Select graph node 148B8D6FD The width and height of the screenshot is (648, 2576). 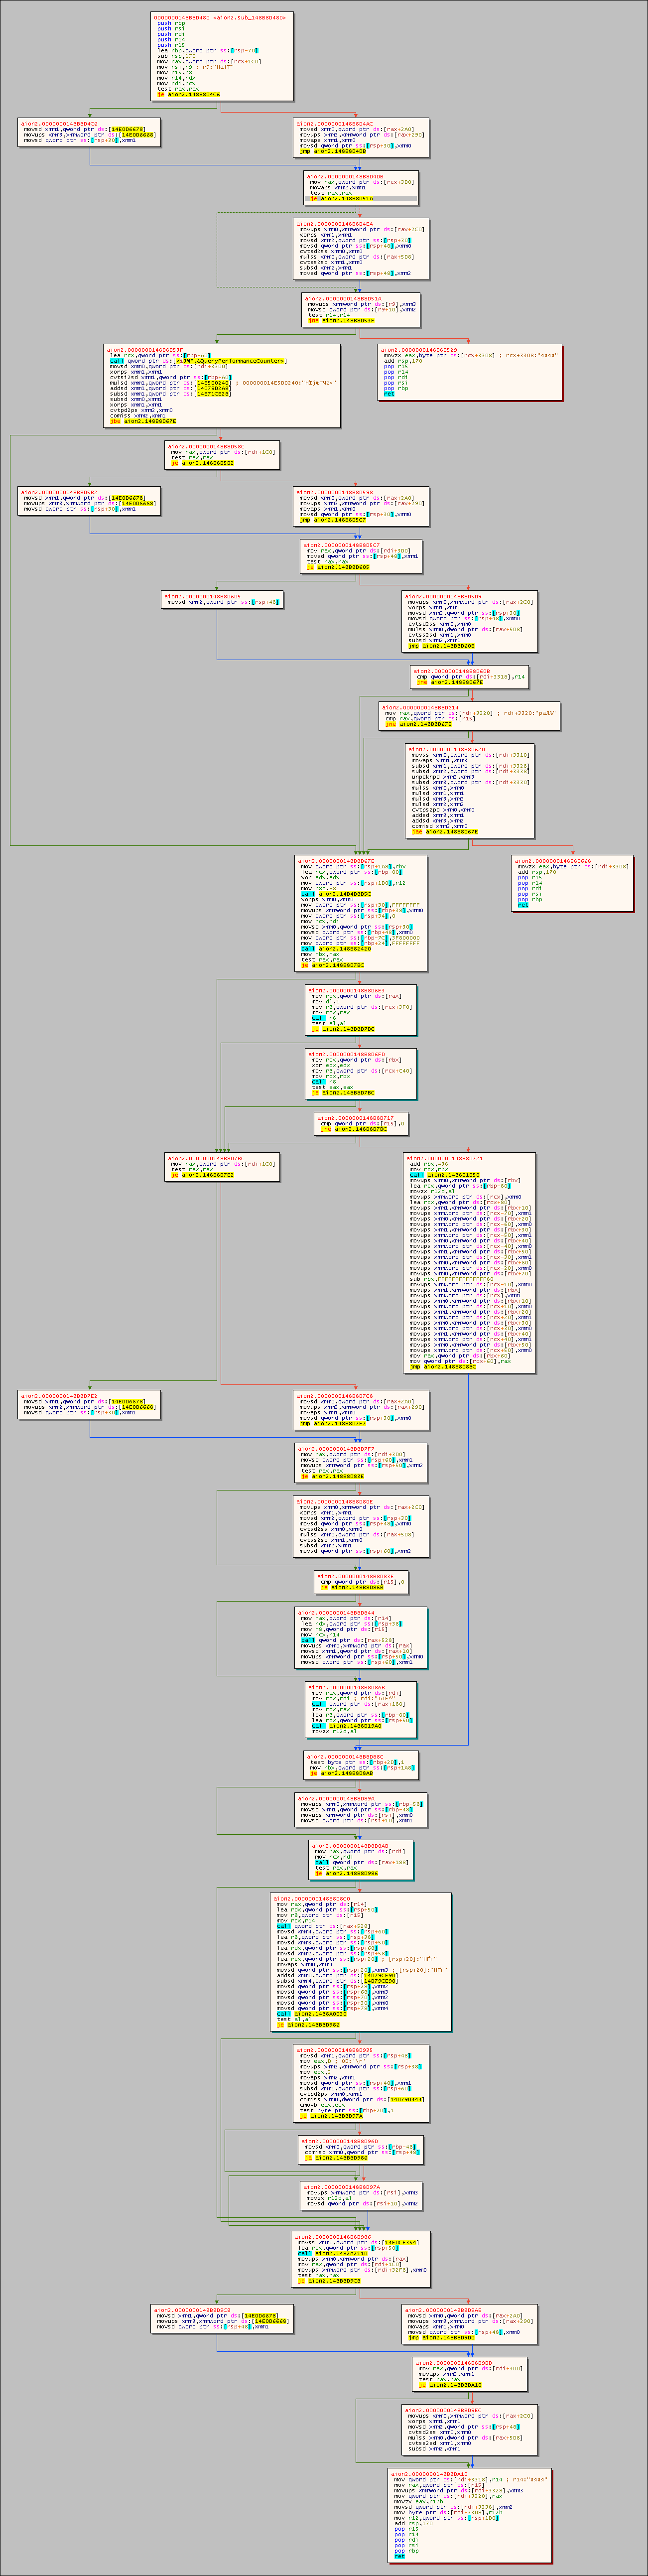pos(360,1073)
